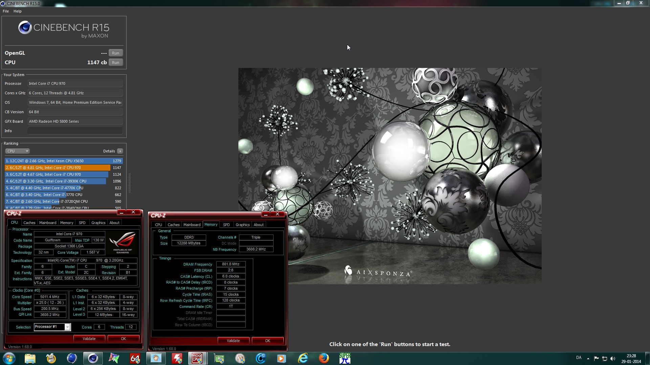This screenshot has height=365, width=650.
Task: Open Mainboard tab in right CPU-Z
Action: [x=192, y=225]
